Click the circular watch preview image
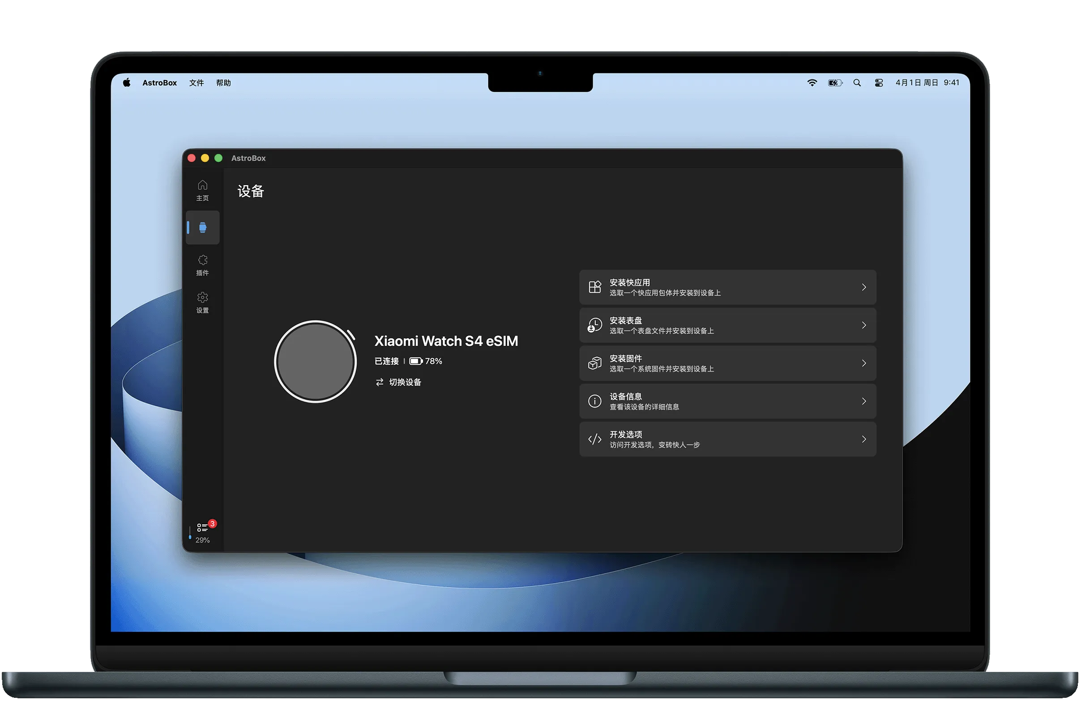Viewport: 1081px width, 705px height. coord(316,362)
